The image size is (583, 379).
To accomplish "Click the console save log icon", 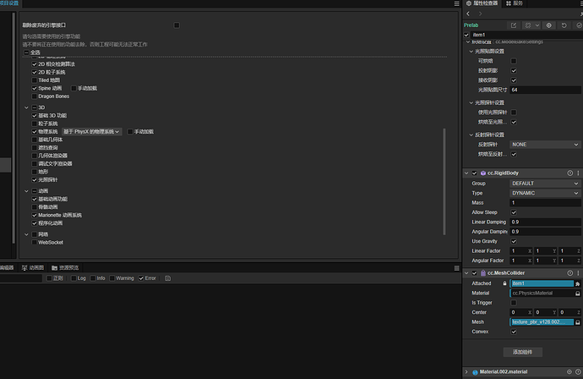I will point(167,278).
